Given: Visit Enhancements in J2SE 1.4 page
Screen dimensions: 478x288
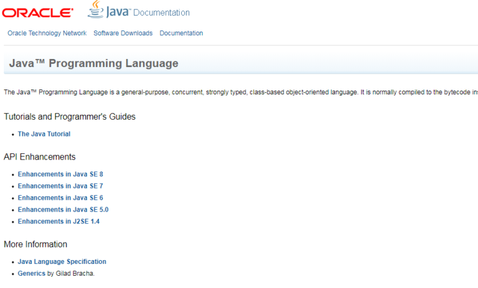Looking at the screenshot, I should pyautogui.click(x=59, y=222).
